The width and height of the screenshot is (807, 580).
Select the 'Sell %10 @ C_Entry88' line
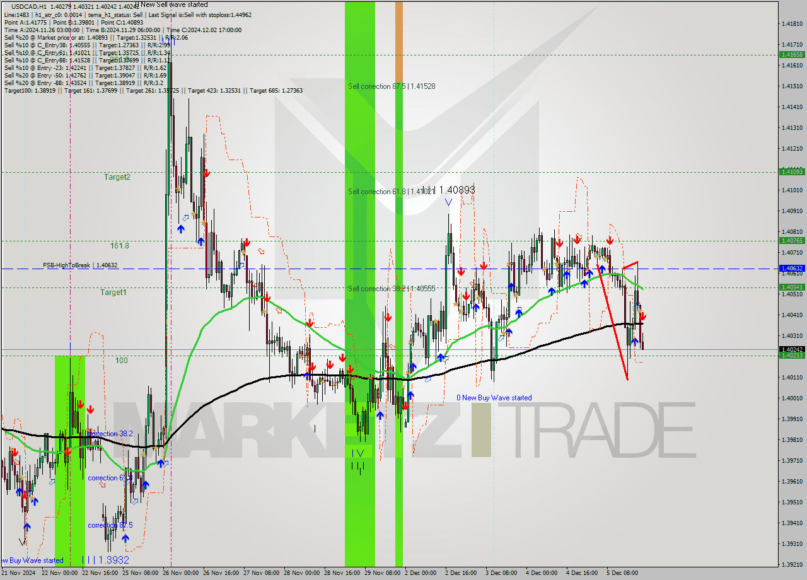(x=87, y=60)
